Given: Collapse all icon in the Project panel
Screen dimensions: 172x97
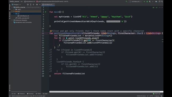Looking at the screenshot, I should point(33,5).
